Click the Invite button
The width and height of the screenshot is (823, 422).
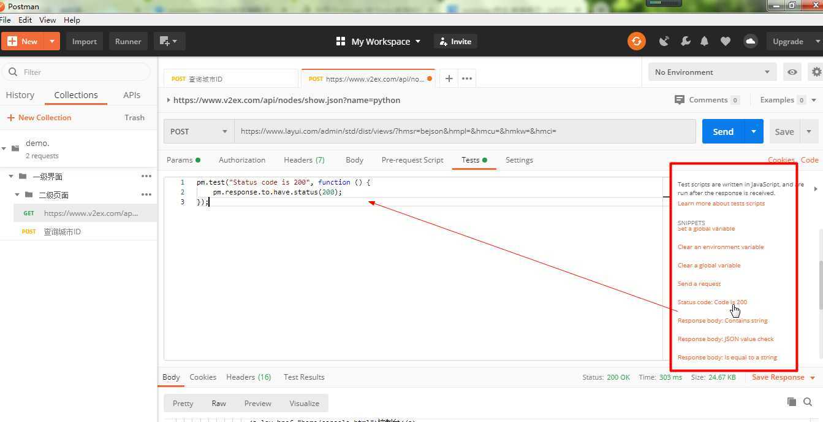[x=456, y=41]
